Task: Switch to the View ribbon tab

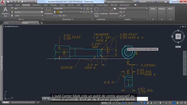Action: coord(46,5)
